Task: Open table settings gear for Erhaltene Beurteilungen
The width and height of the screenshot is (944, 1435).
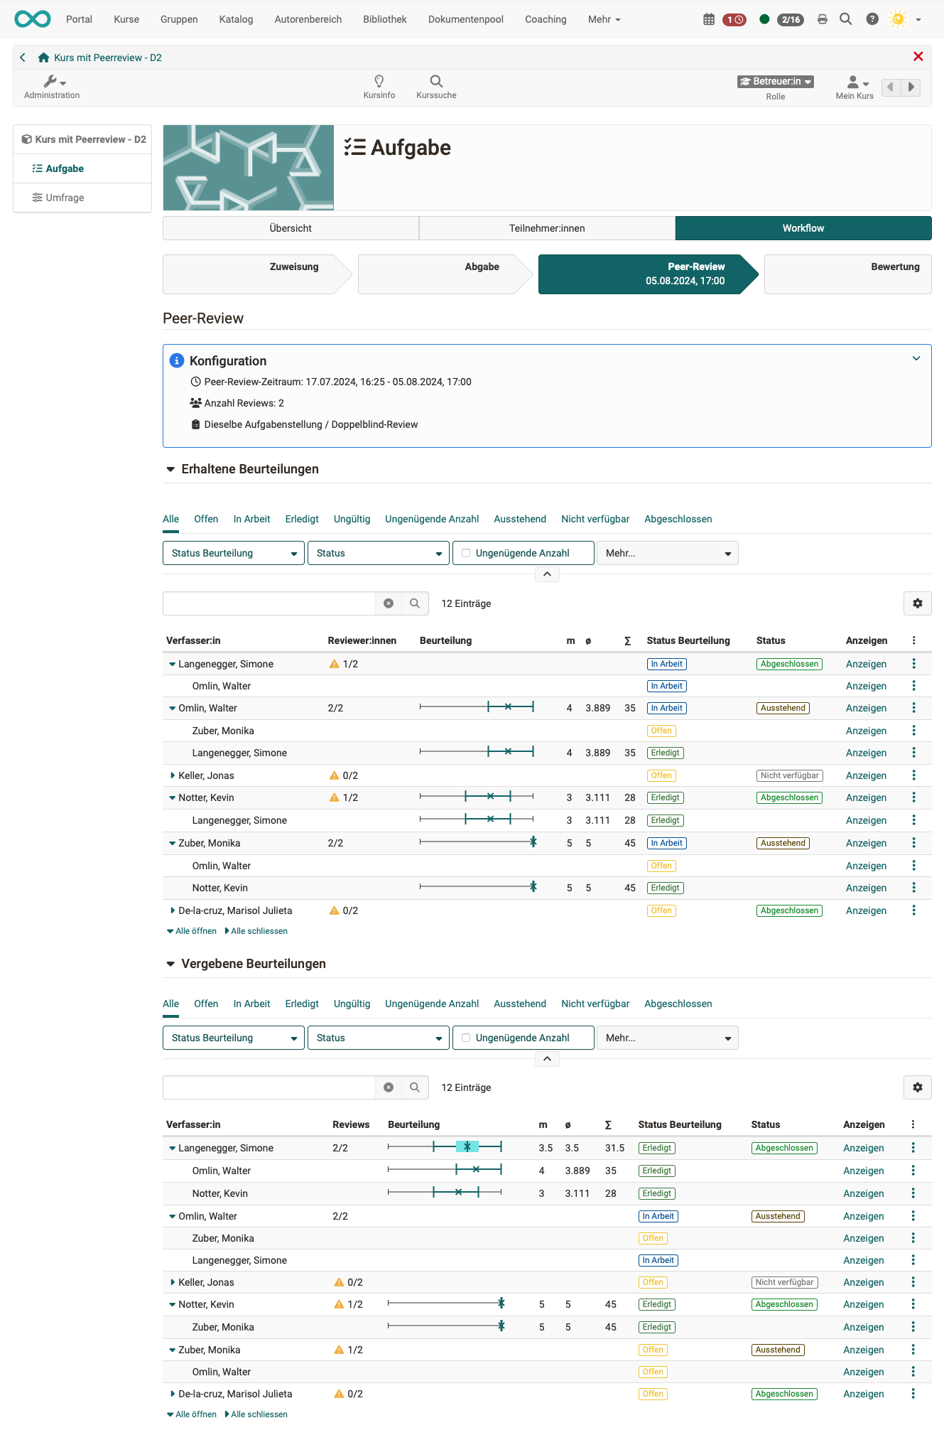Action: pos(917,603)
